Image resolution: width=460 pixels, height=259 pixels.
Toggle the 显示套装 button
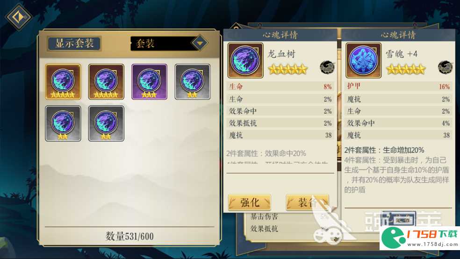click(x=74, y=43)
